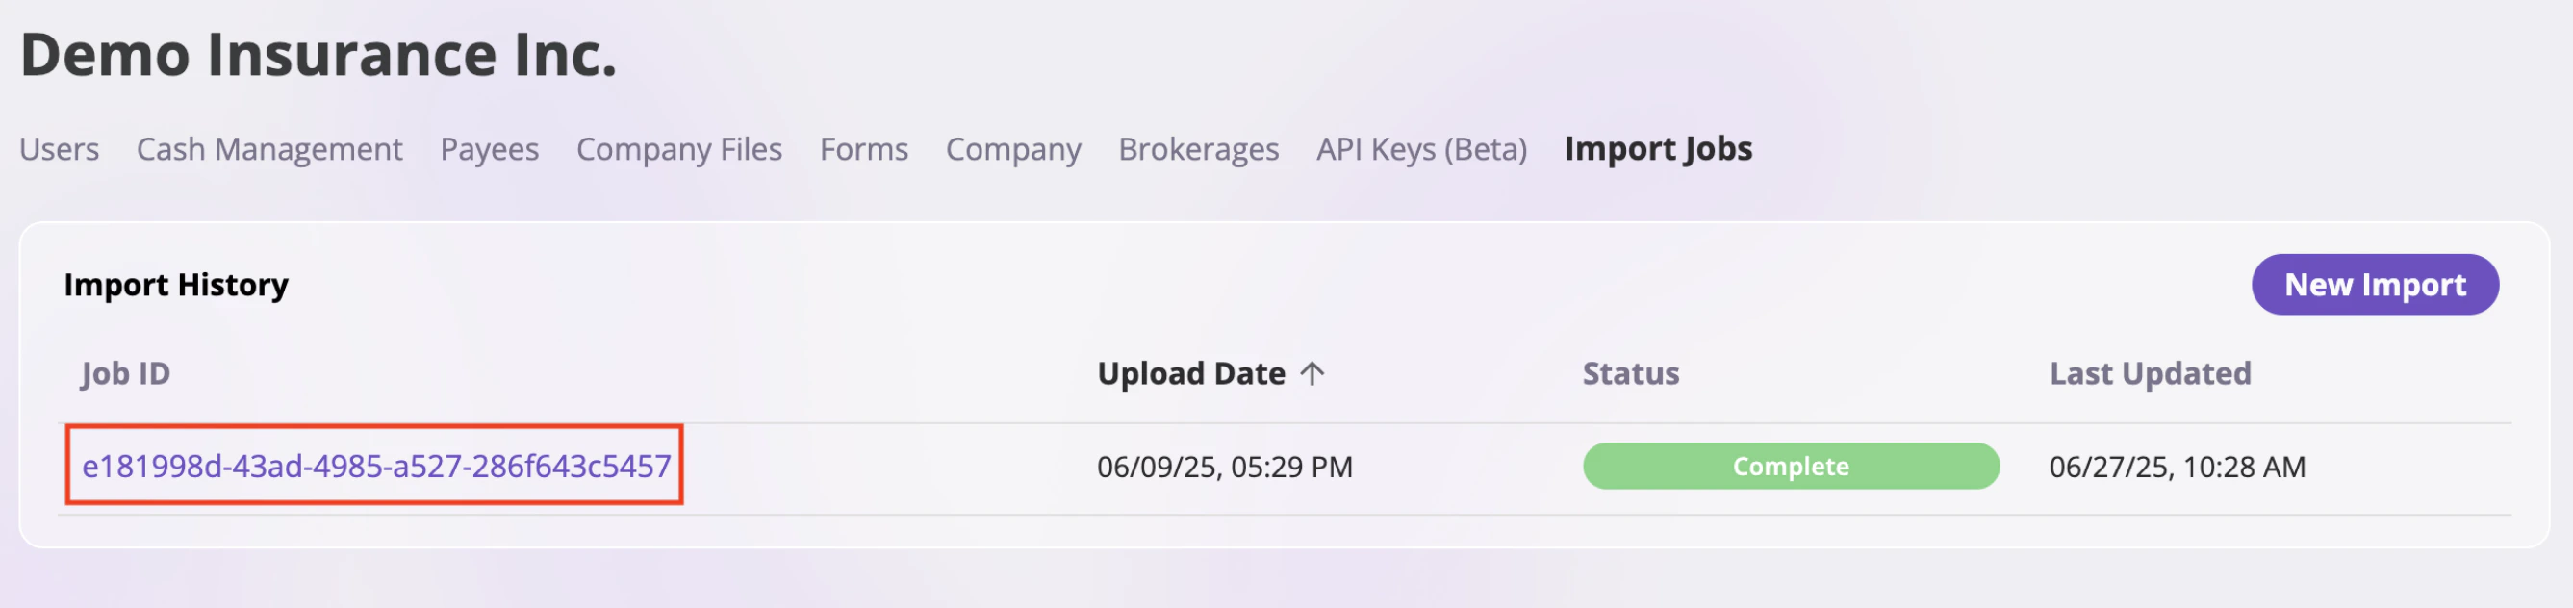Click the Demo Insurance Inc. page title
Viewport: 2573px width, 608px height.
click(x=318, y=54)
